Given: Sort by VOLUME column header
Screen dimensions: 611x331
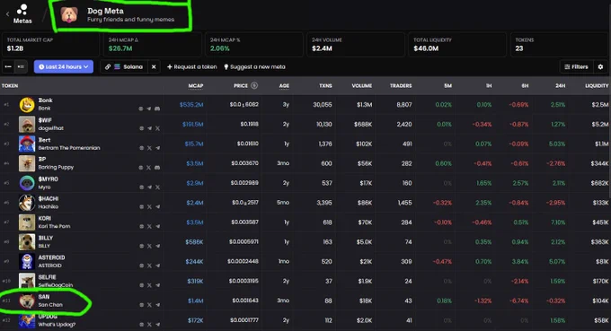Looking at the screenshot, I should [x=361, y=85].
